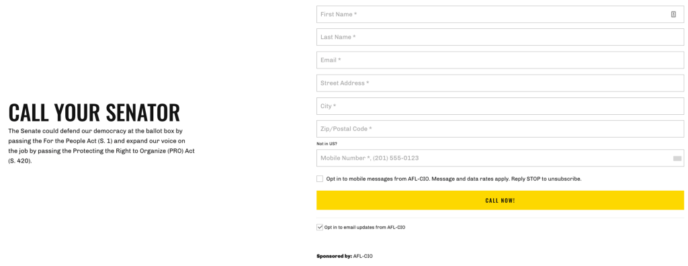Open the Not in US? link

pos(327,144)
